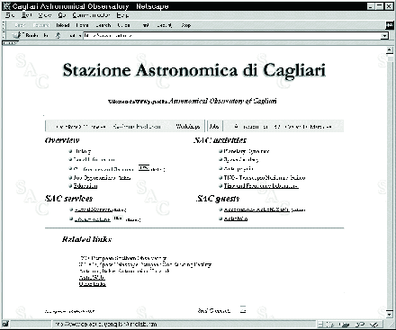Screen dimensions: 396x330
Task: Open the View menu
Action: click(x=45, y=15)
